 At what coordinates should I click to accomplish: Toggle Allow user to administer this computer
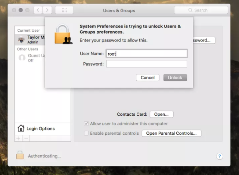pos(86,124)
